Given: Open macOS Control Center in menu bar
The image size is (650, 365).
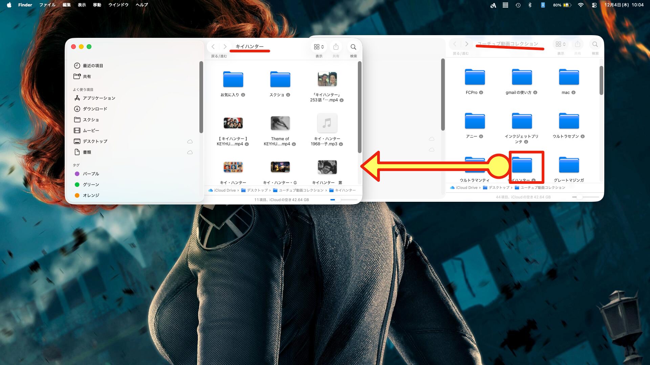Looking at the screenshot, I should click(x=594, y=5).
